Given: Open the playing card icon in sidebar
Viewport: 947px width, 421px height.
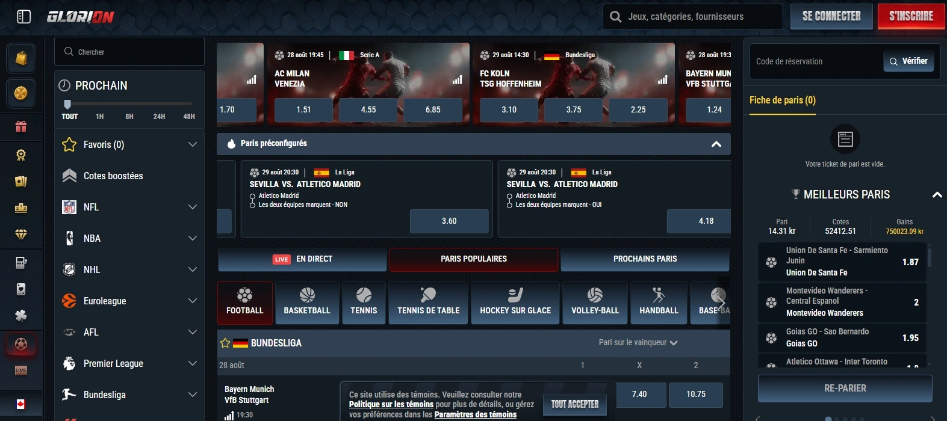Looking at the screenshot, I should pyautogui.click(x=21, y=289).
